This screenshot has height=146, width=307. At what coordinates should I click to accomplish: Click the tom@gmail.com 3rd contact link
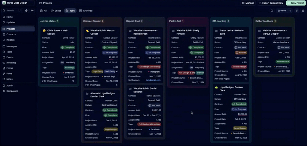pos(153,80)
